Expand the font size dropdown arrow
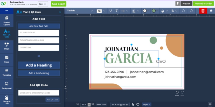Image resolution: width=215 pixels, height=107 pixels. click(104, 11)
